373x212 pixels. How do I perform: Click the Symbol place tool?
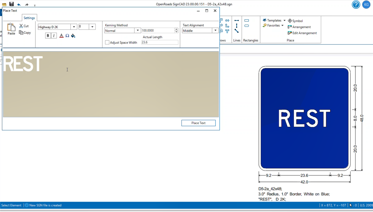(x=295, y=21)
